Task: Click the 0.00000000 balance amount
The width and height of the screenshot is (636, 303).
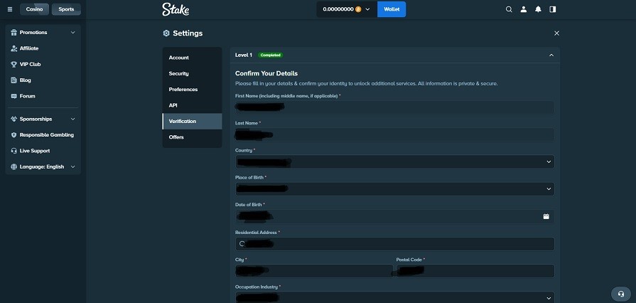Action: coord(338,9)
